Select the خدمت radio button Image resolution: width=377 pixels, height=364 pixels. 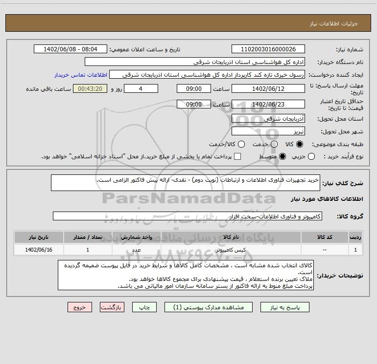[274, 144]
